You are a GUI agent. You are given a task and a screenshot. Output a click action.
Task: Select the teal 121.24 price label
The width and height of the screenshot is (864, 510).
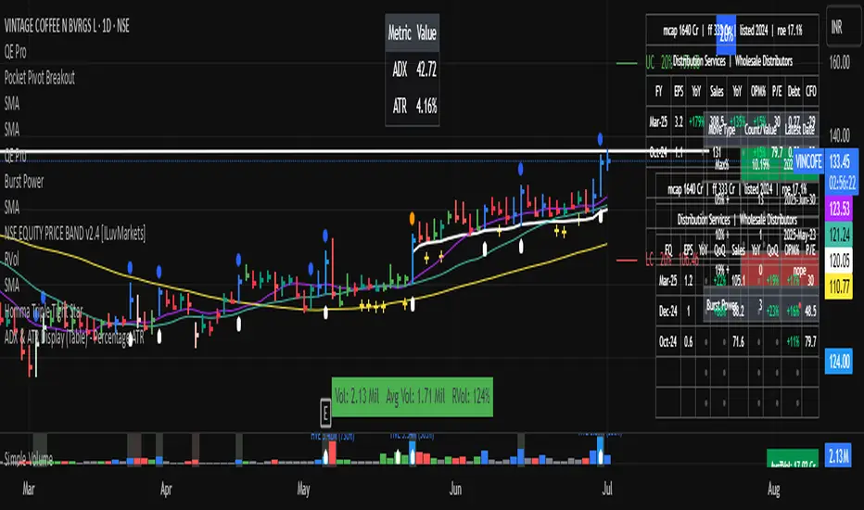tap(839, 235)
